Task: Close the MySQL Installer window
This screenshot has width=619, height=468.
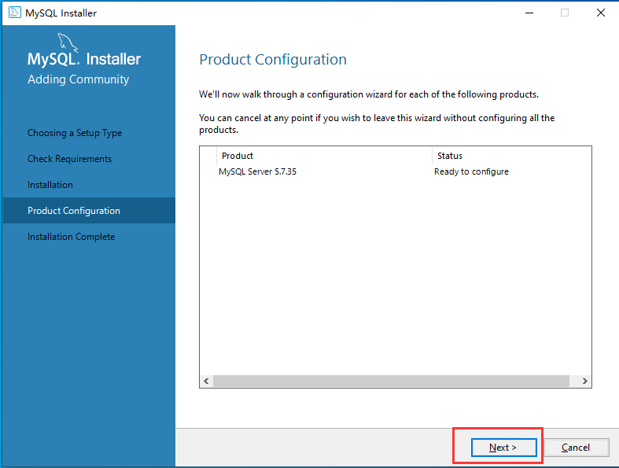Action: click(x=601, y=13)
